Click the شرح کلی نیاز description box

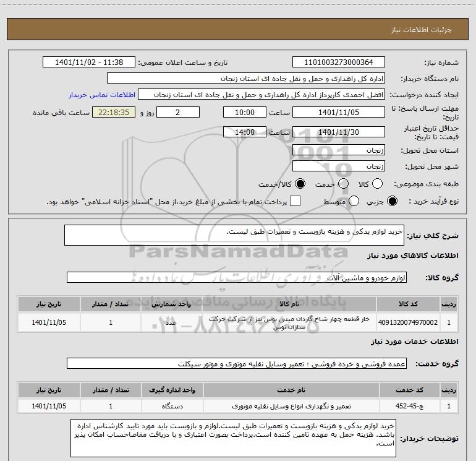234,235
